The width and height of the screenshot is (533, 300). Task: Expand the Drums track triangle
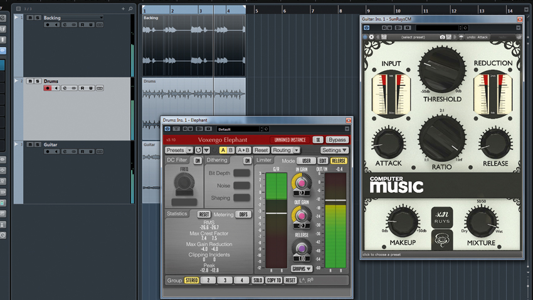click(16, 80)
